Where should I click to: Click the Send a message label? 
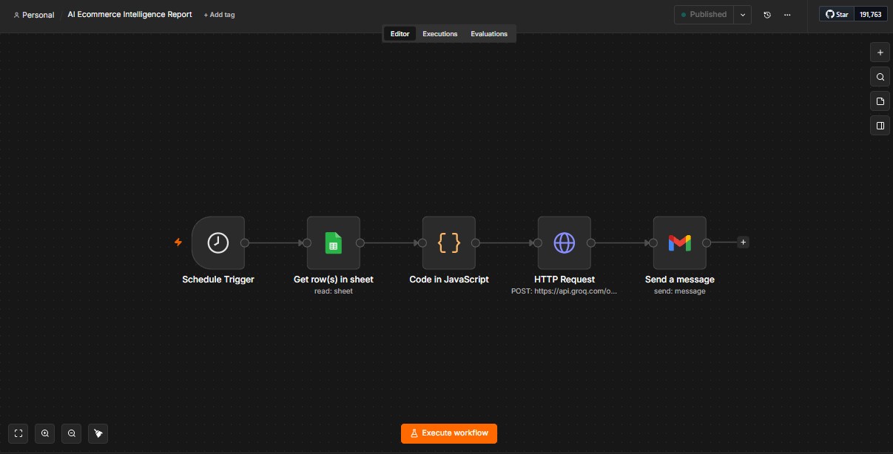[x=680, y=279]
